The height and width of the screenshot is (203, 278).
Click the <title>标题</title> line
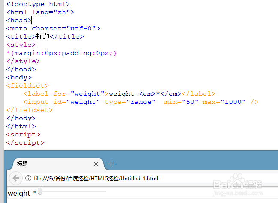click(45, 36)
